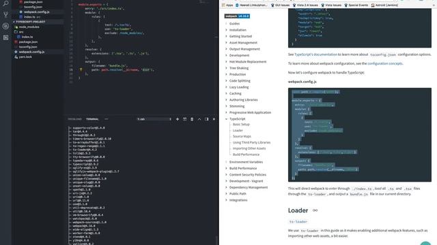Expand the Installation guide section
This screenshot has width=437, height=245.
point(238,30)
